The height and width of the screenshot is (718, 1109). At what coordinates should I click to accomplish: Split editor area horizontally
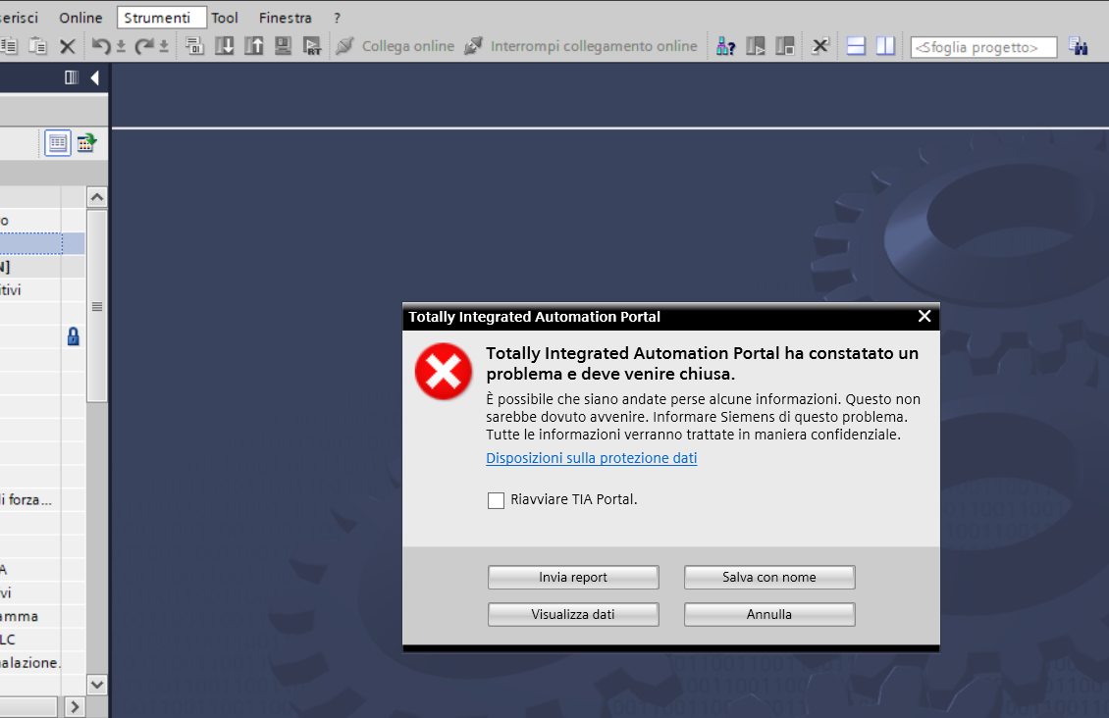pos(856,47)
